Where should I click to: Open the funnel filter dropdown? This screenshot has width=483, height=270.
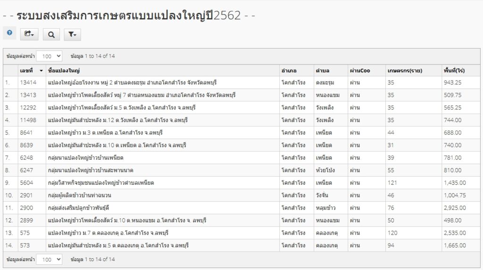pos(72,34)
